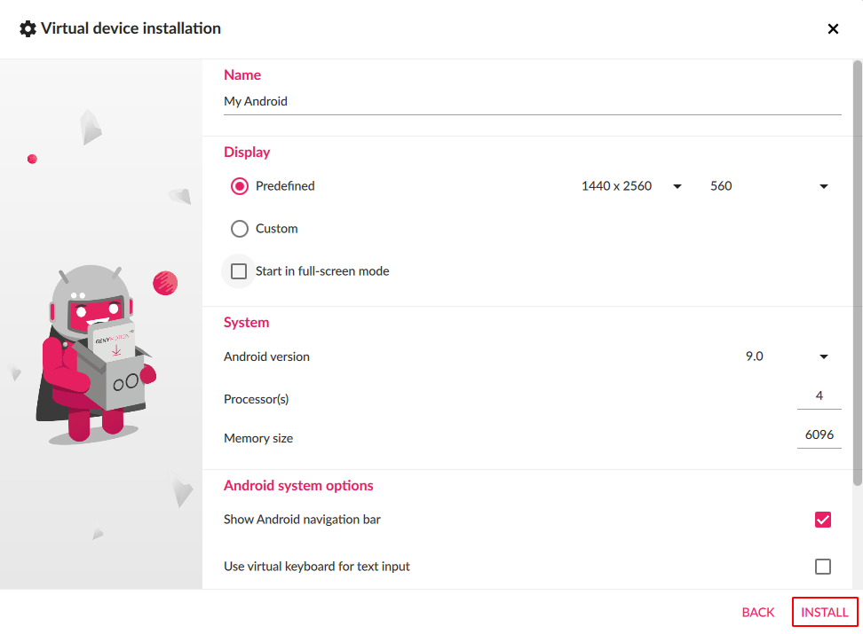This screenshot has width=863, height=634.
Task: Click the INSTALL button
Action: [x=825, y=612]
